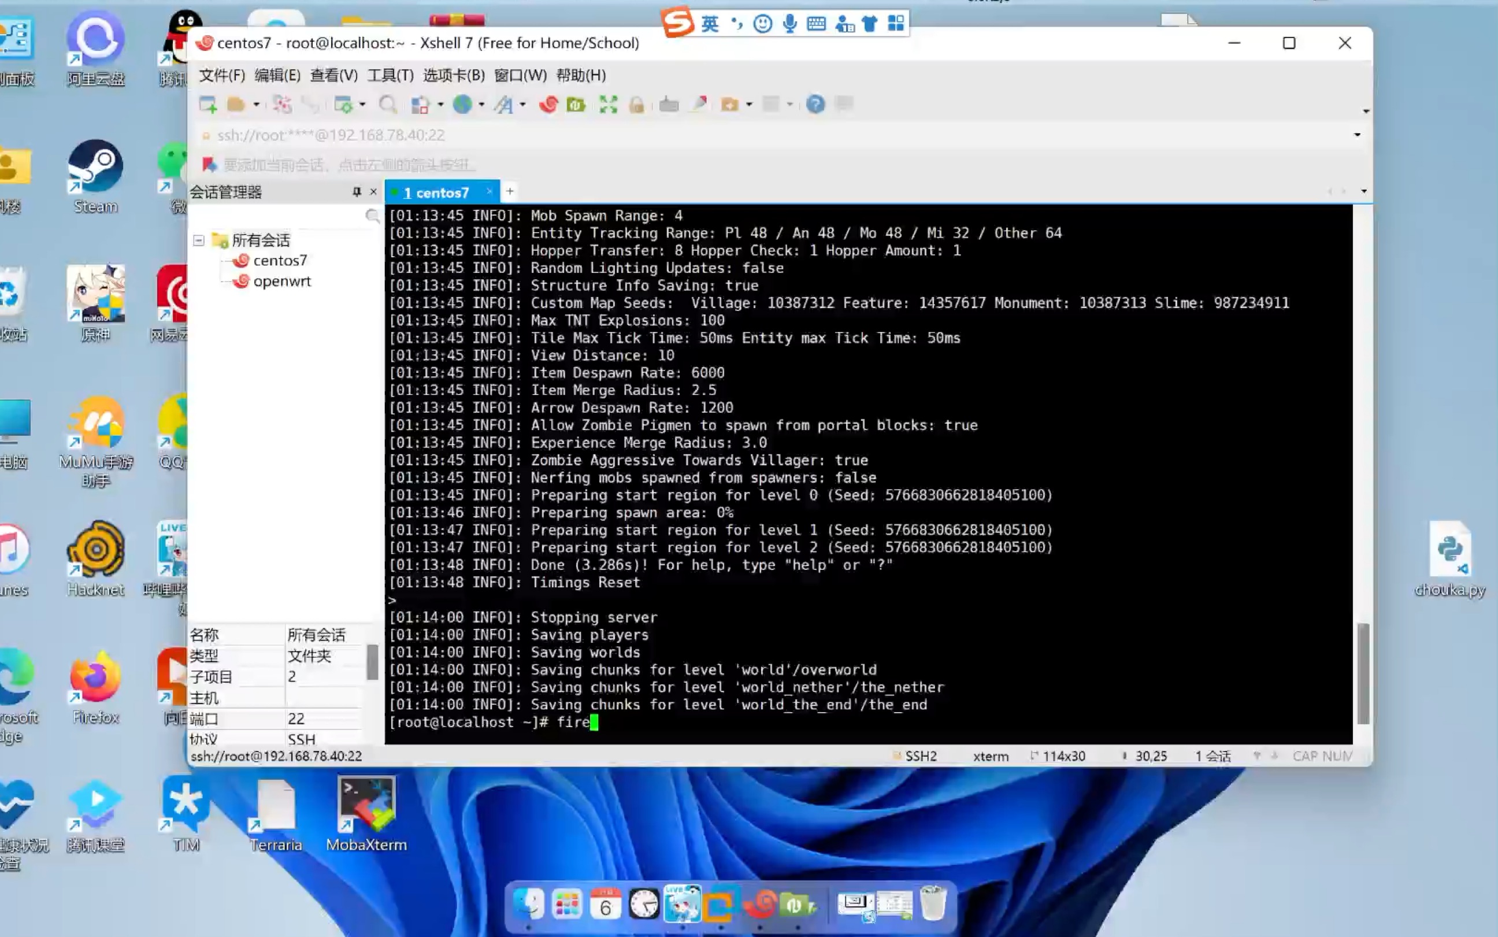Click the blue Help question mark icon
The width and height of the screenshot is (1498, 937).
click(815, 104)
